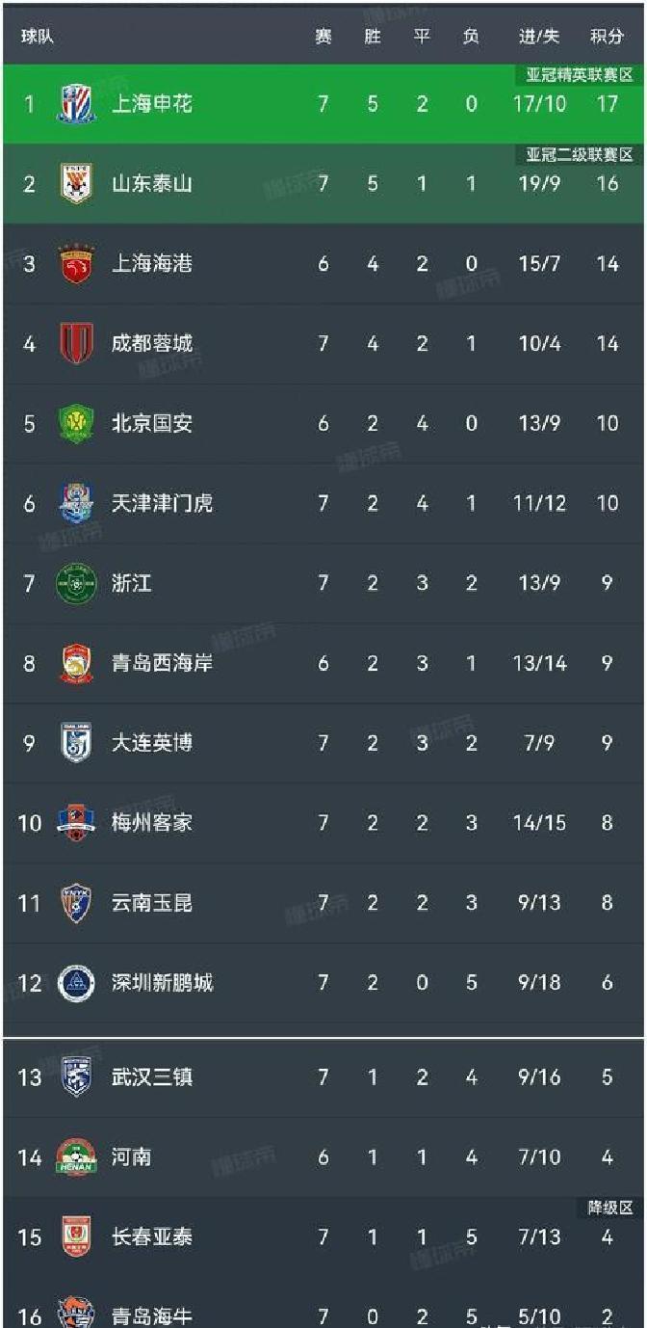This screenshot has width=647, height=1328.
Task: Open the 深圳新鹏城 team name link
Action: (162, 983)
